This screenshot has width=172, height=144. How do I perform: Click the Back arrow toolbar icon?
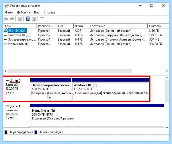click(6, 19)
